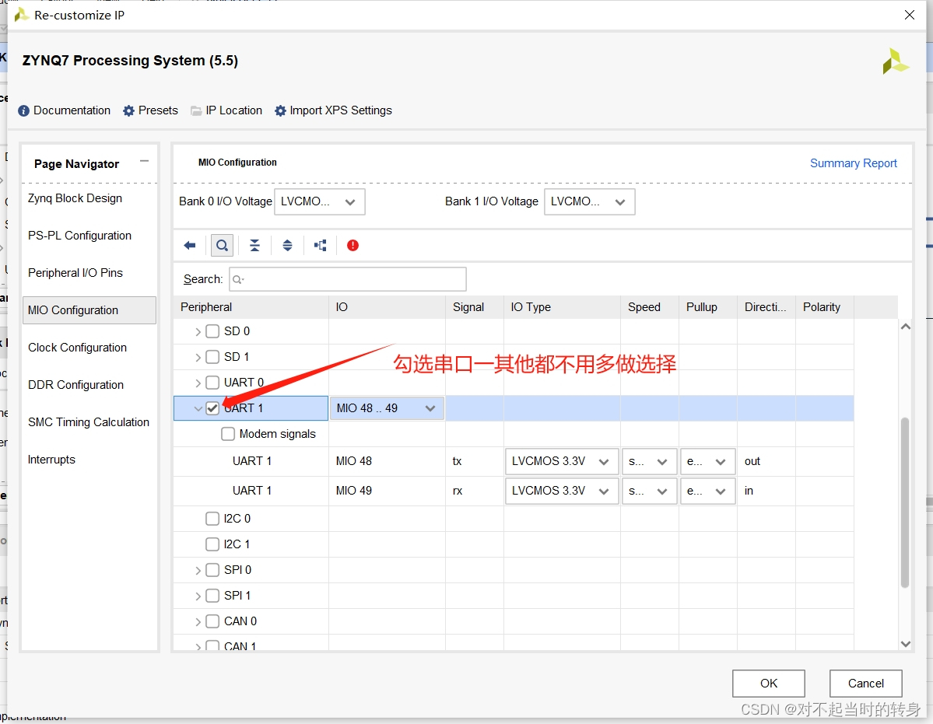Viewport: 933px width, 724px height.
Task: Go to Clock Configuration page
Action: 77,348
